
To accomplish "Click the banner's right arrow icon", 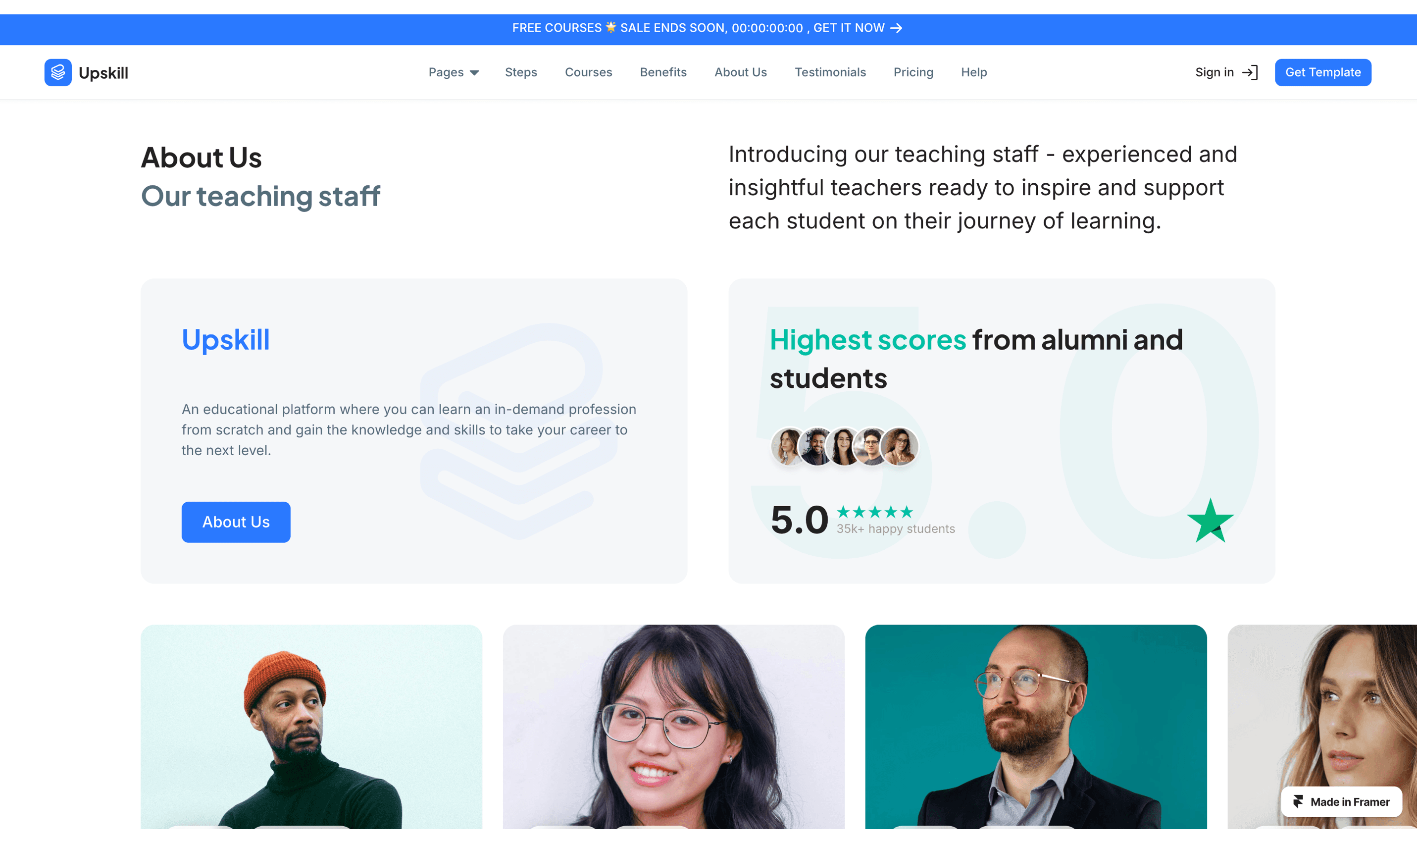I will [896, 28].
